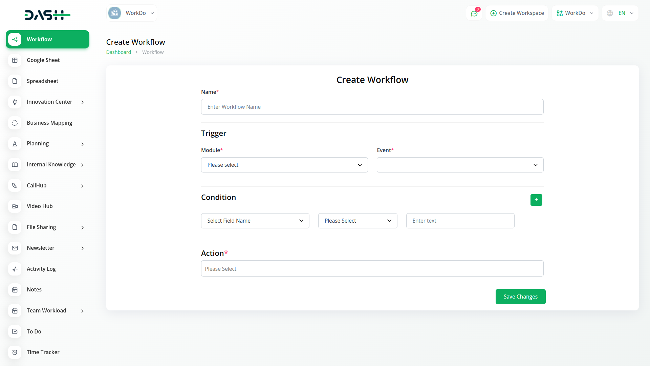This screenshot has width=650, height=366.
Task: Click the Save Changes button
Action: pyautogui.click(x=520, y=297)
